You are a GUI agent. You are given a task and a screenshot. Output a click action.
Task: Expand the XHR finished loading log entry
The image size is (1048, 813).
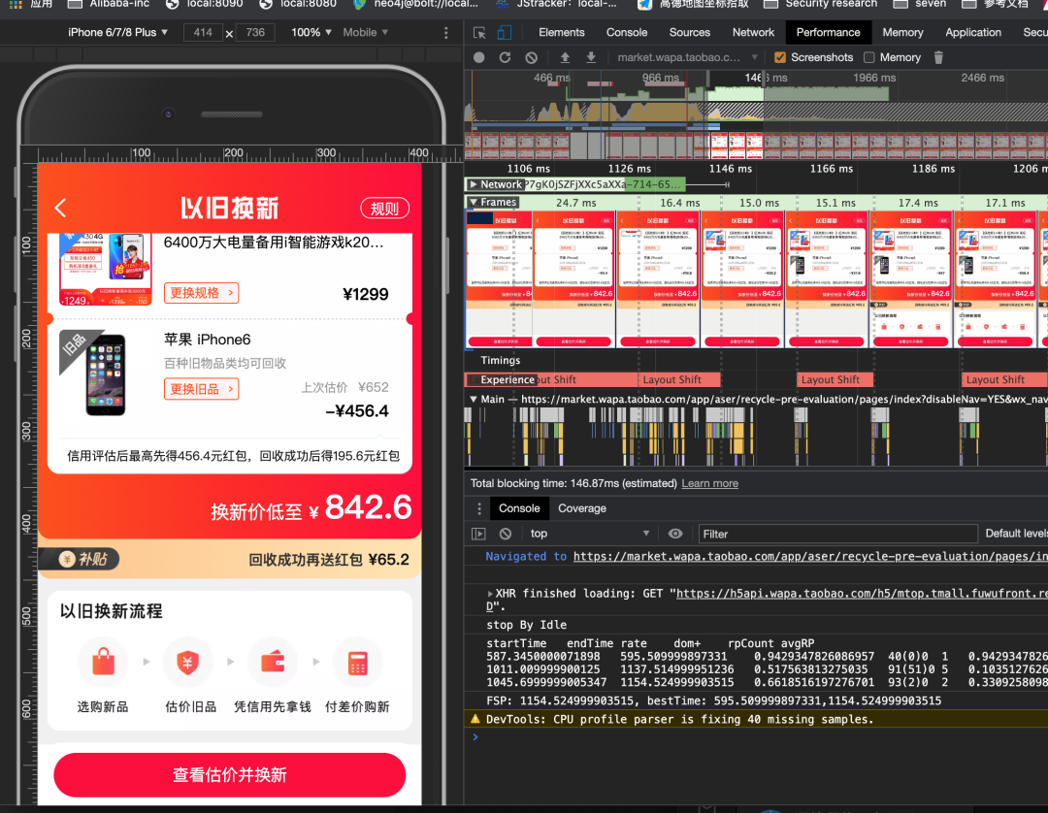[x=490, y=593]
